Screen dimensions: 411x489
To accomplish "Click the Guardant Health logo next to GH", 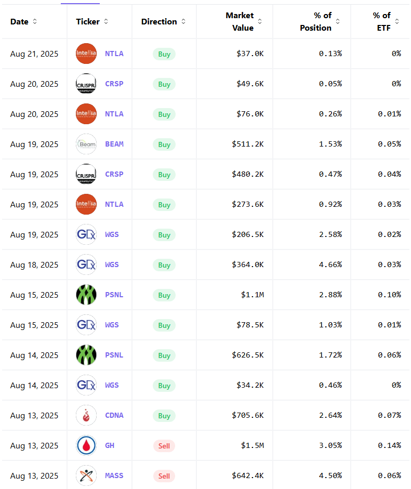I will [x=86, y=445].
